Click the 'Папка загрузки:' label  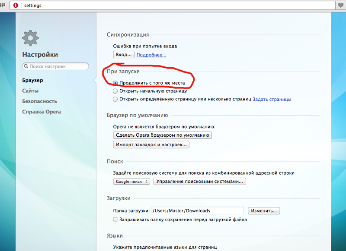131,211
